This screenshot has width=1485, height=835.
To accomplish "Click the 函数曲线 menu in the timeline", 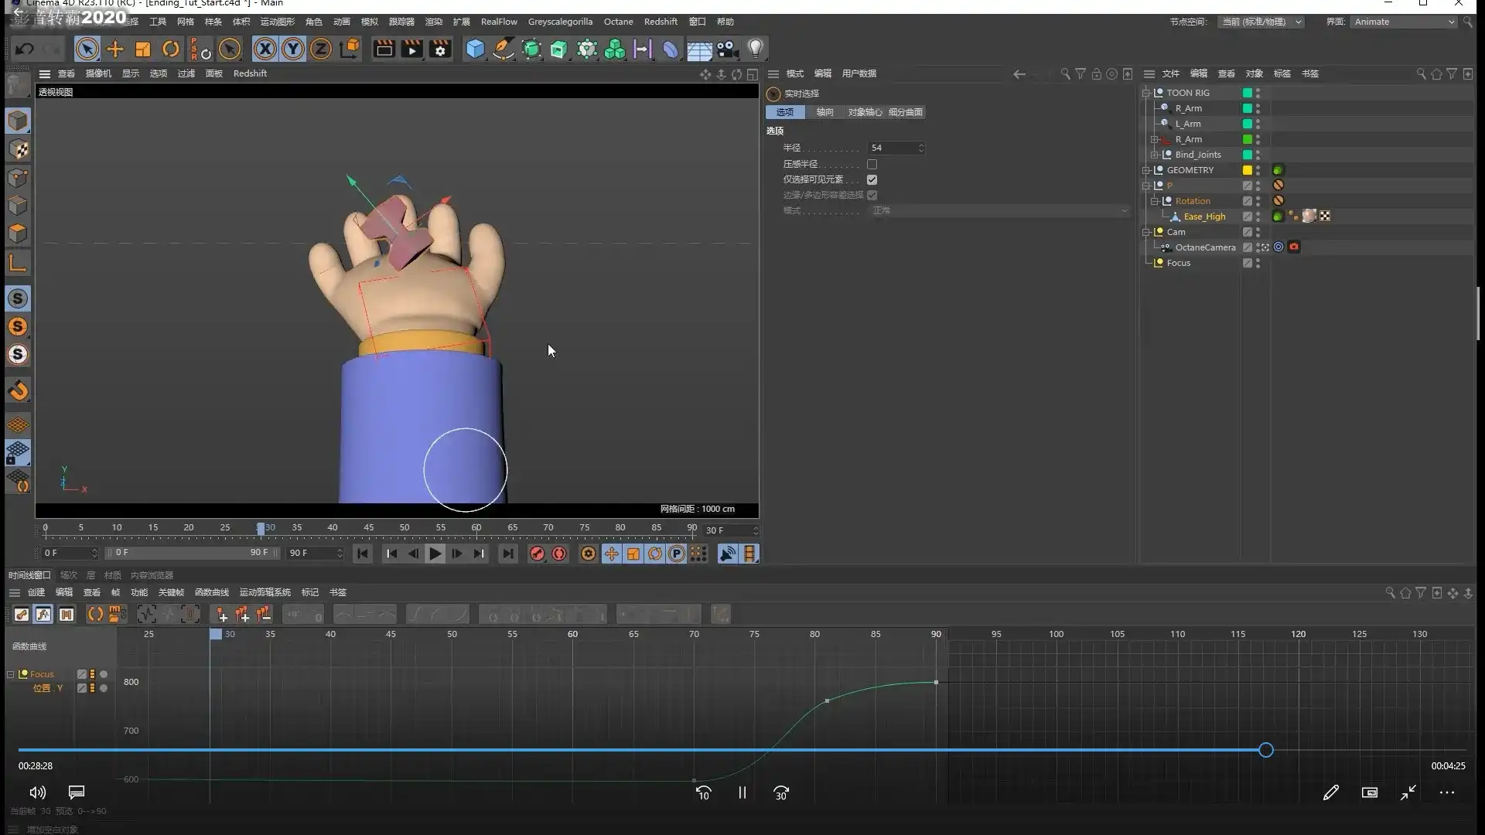I will 211,592.
